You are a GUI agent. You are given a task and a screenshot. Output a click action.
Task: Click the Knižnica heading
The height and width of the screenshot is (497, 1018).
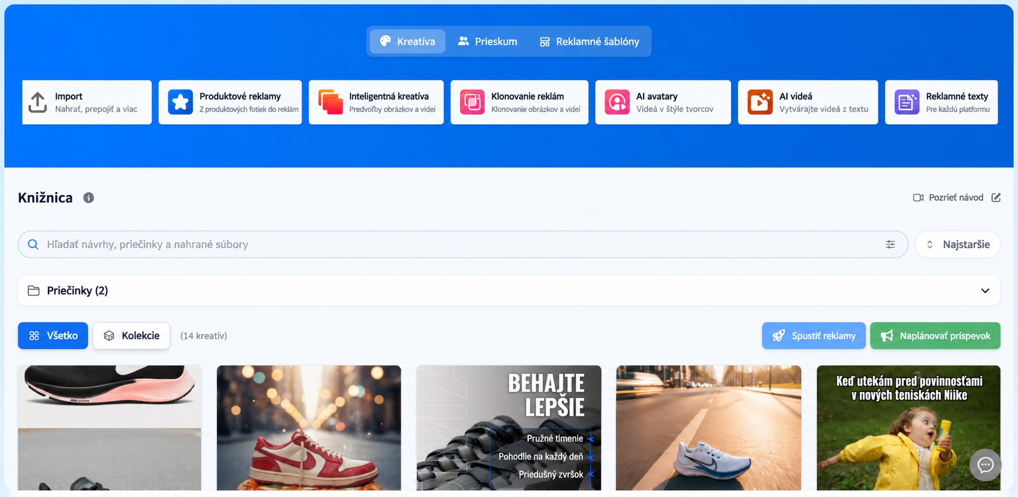click(45, 197)
